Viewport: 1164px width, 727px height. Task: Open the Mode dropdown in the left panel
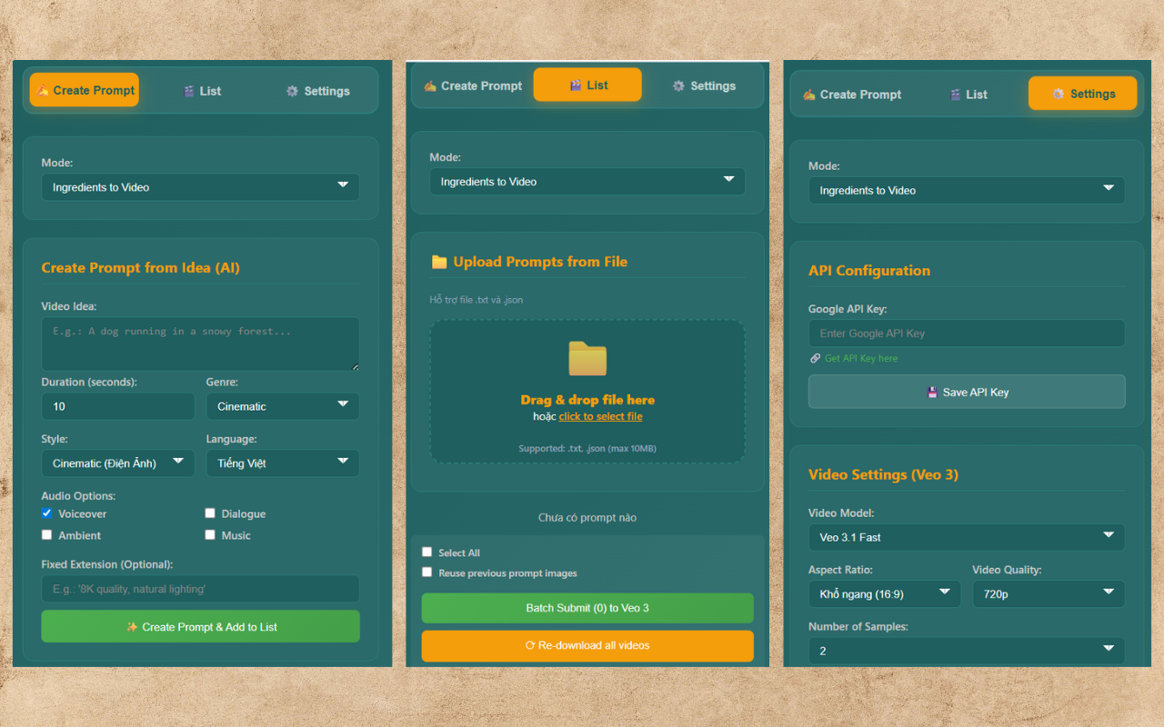[x=200, y=187]
